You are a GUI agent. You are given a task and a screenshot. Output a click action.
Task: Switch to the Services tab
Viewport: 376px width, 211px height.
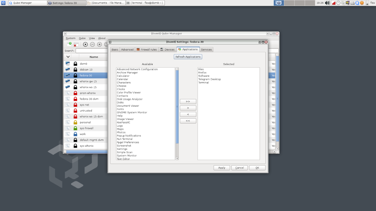206,49
